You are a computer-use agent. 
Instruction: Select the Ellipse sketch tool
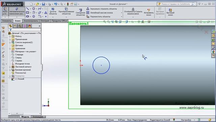coord(40,13)
